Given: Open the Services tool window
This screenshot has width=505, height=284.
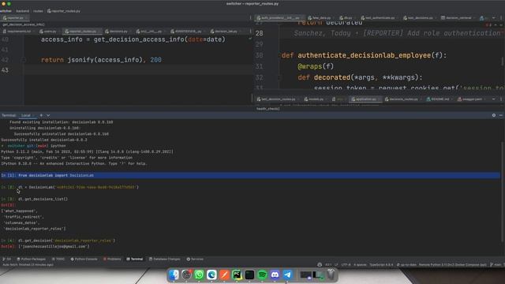Looking at the screenshot, I should click(x=195, y=259).
